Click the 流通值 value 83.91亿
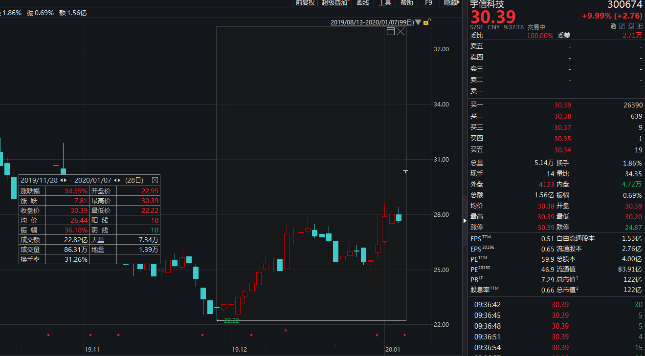The height and width of the screenshot is (356, 645). (x=630, y=269)
